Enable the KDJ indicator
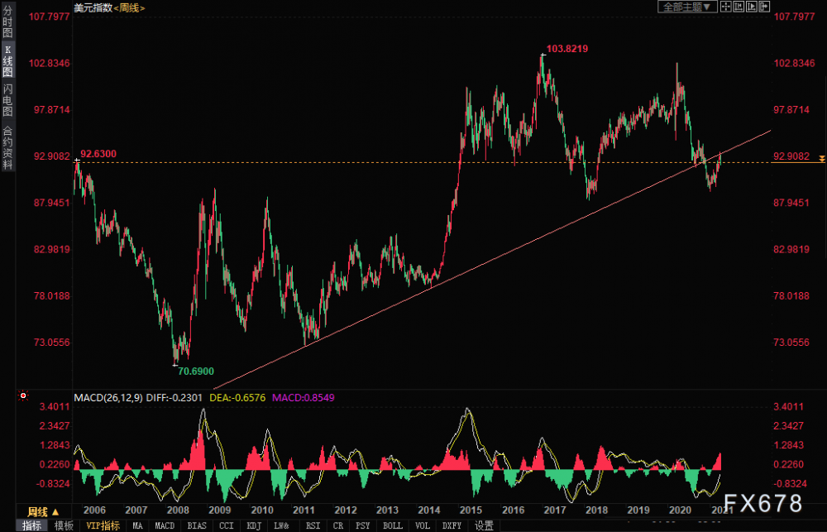 point(254,525)
